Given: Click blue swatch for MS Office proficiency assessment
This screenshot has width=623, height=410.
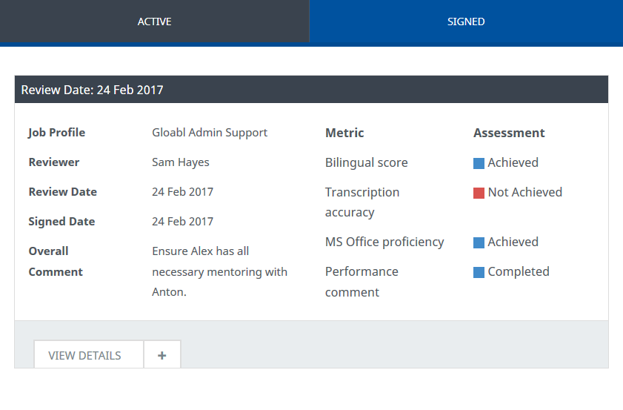Looking at the screenshot, I should [479, 242].
